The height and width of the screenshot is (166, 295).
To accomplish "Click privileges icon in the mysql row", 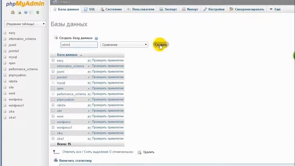I will pos(89,83).
